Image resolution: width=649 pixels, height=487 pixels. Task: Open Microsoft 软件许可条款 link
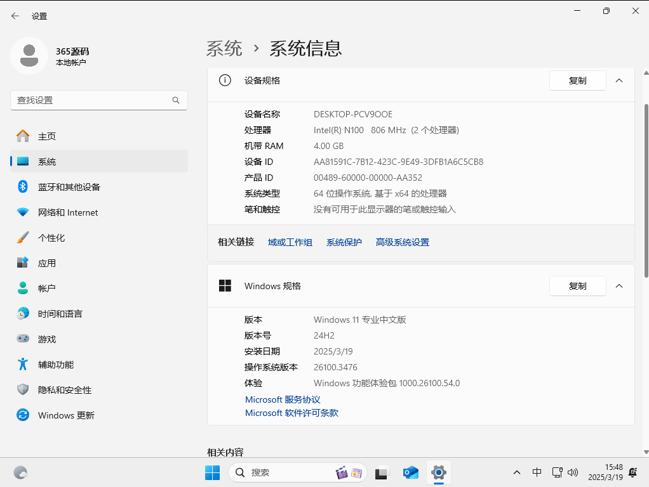292,413
